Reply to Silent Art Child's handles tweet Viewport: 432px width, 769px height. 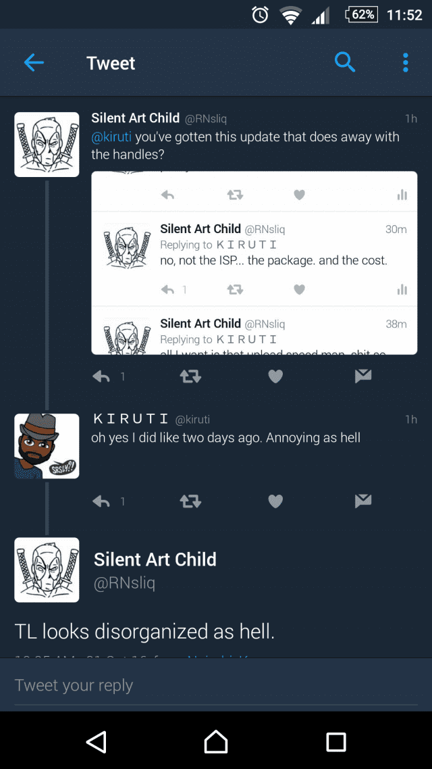tap(101, 376)
